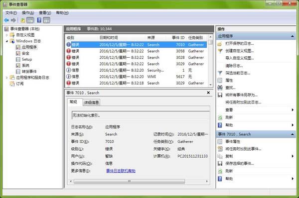Screen dimensions: 299x198
Task: Click 将任务附加到此事件 action
Action: 243,149
